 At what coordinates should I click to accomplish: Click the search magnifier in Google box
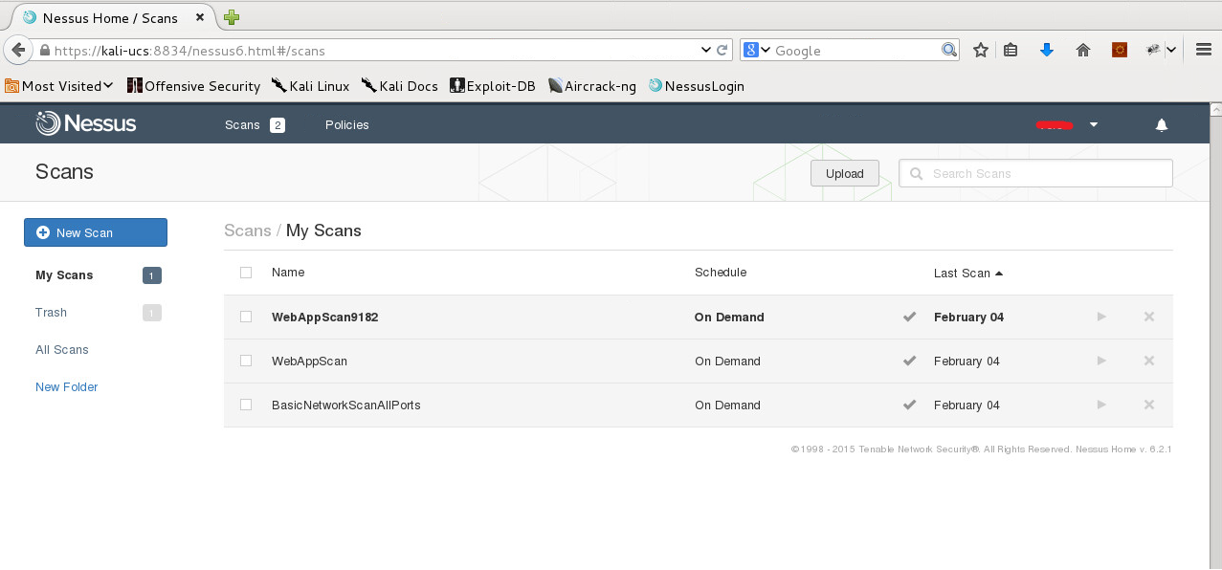pos(948,50)
